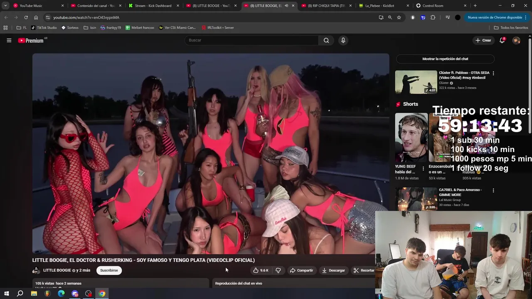This screenshot has width=532, height=299.
Task: Open YouTube notifications bell
Action: click(x=502, y=40)
